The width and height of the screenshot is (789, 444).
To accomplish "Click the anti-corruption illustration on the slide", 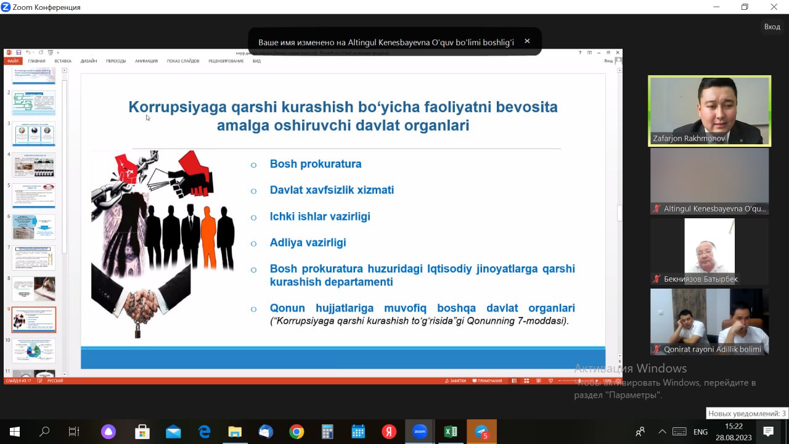I will point(163,244).
